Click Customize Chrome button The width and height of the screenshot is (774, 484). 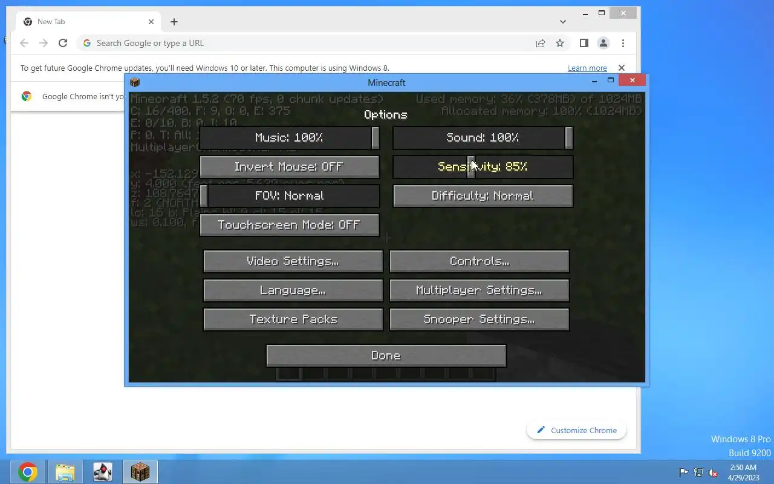tap(577, 430)
